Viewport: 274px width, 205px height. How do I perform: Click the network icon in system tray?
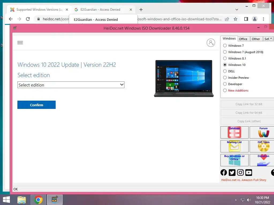[242, 200]
